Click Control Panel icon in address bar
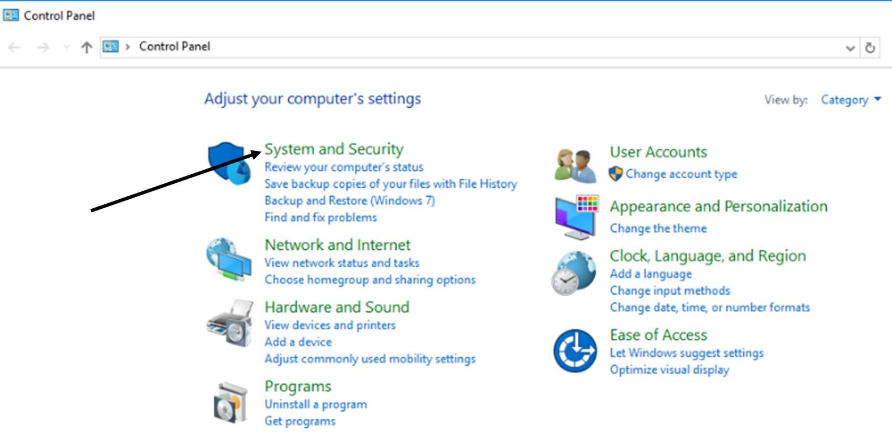Screen dimensions: 892x437 (110, 47)
